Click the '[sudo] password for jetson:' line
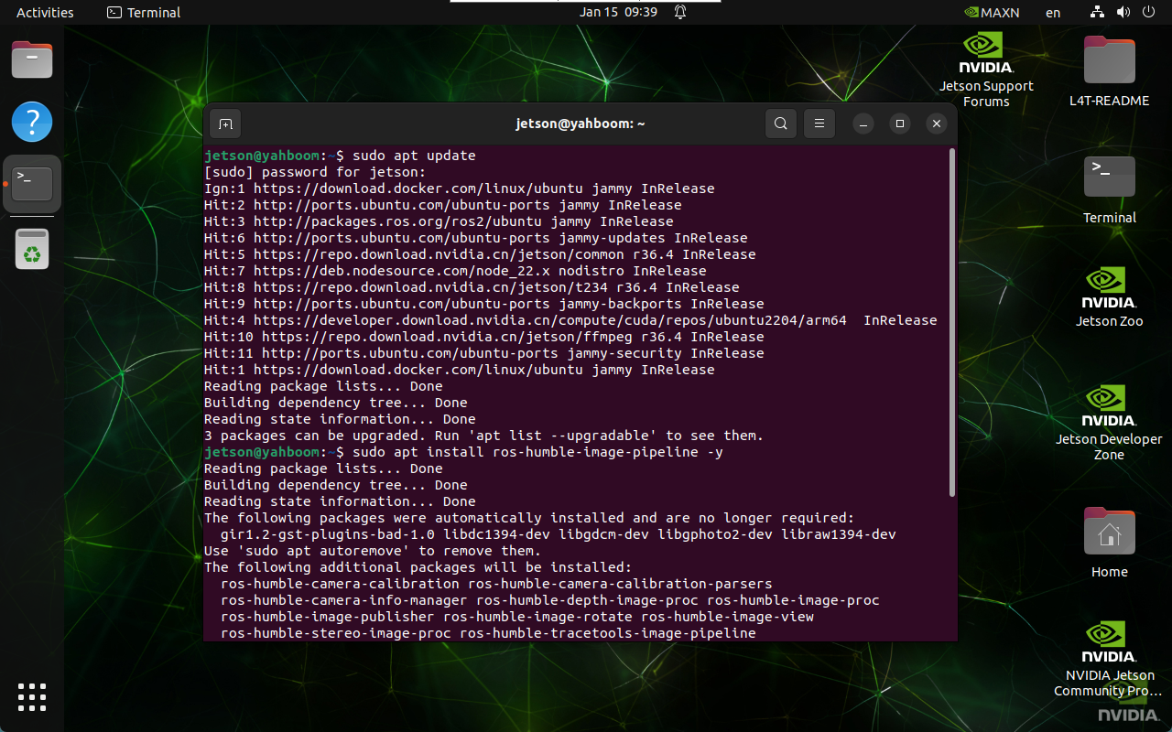 (x=315, y=172)
